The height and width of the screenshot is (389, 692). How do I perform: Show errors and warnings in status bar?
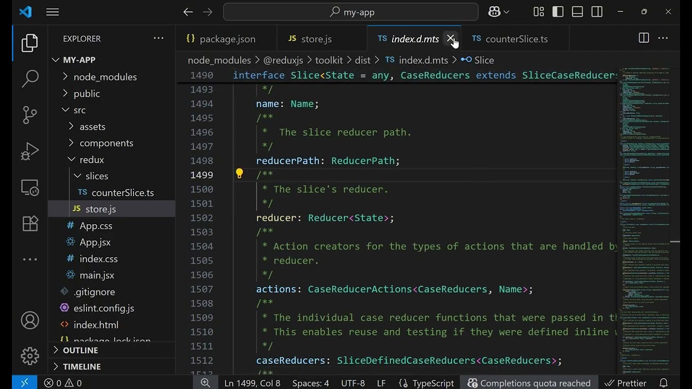click(63, 383)
